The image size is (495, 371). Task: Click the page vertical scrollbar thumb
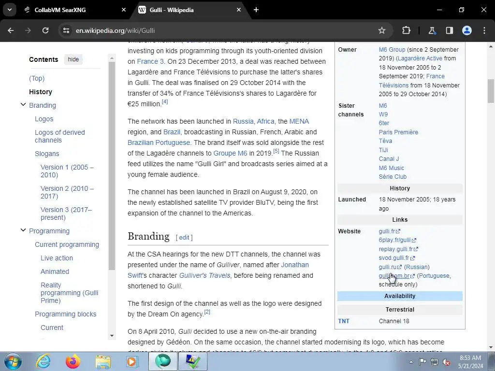[491, 91]
